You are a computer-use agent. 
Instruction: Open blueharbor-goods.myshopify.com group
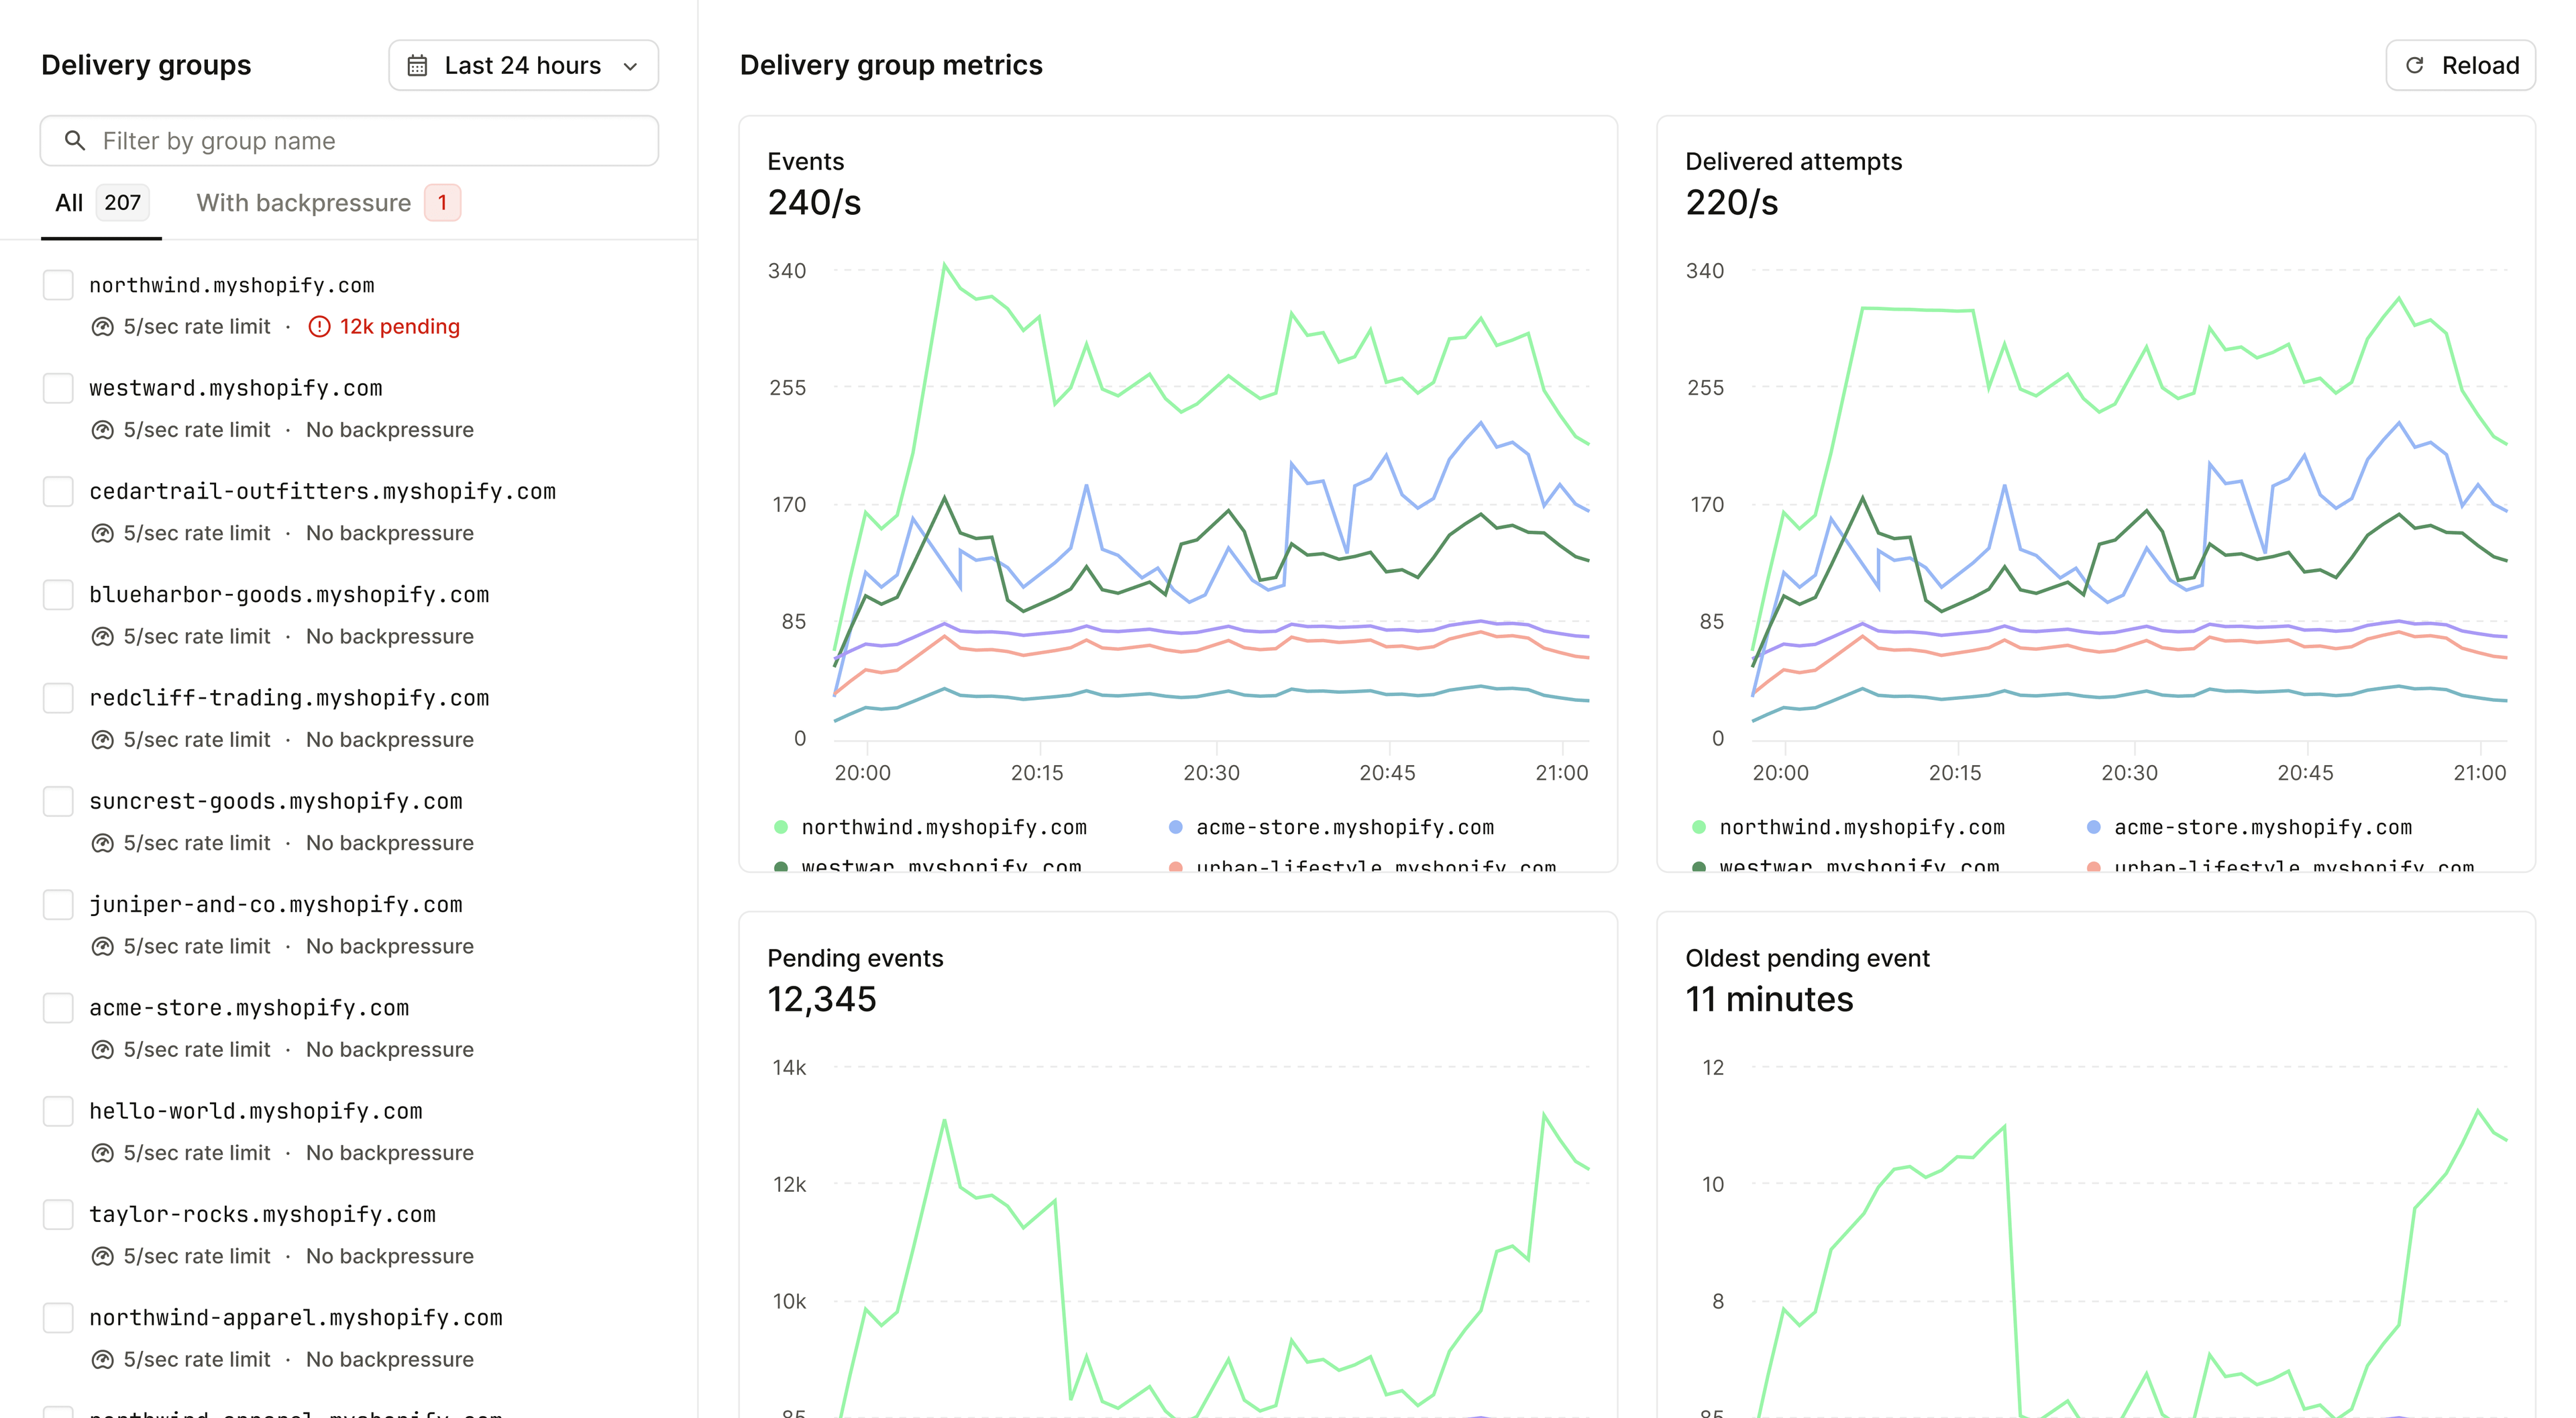click(x=289, y=595)
